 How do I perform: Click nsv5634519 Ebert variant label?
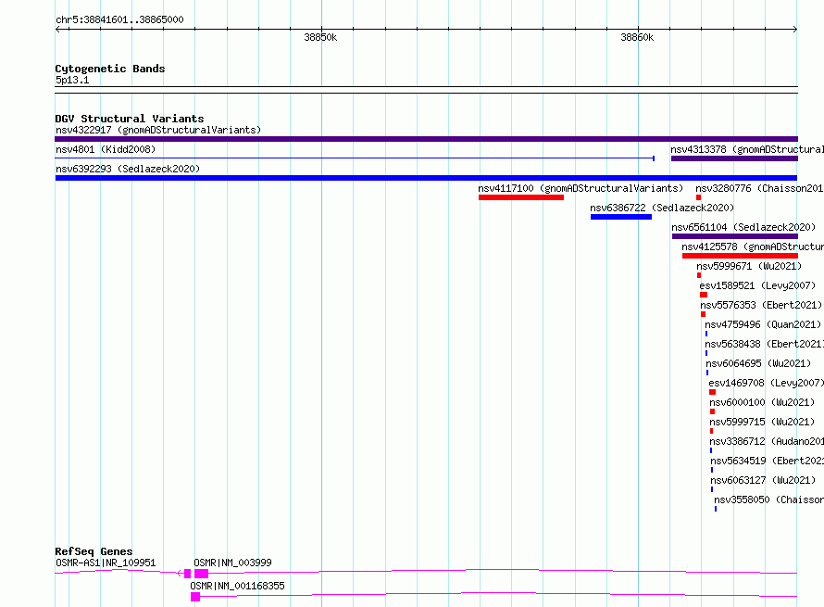pyautogui.click(x=768, y=461)
